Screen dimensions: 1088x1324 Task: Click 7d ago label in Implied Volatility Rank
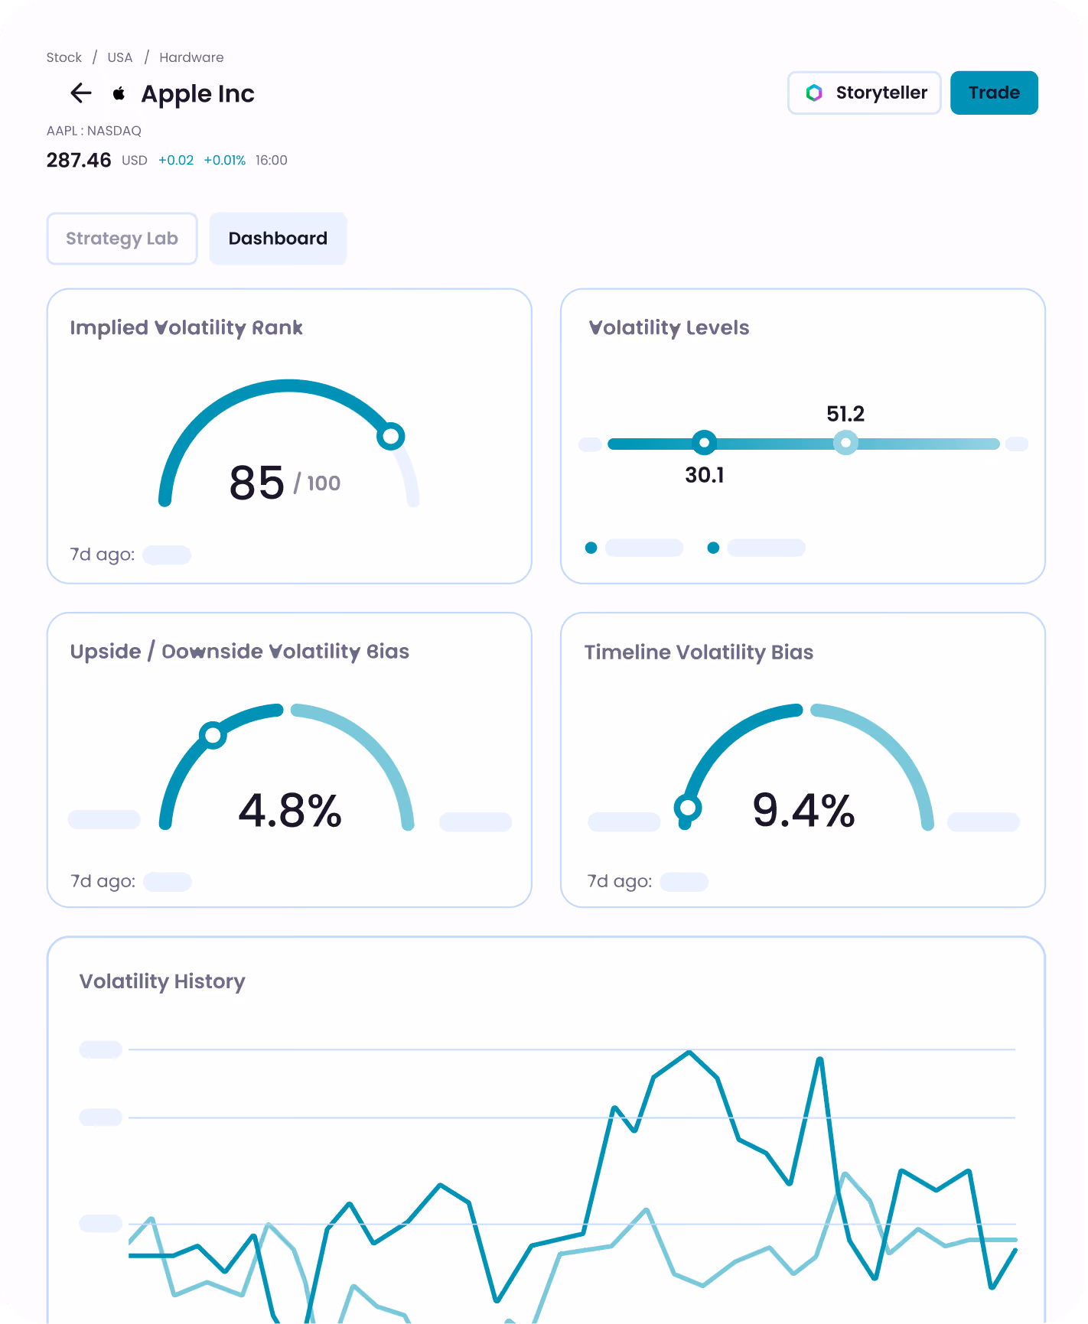click(x=103, y=555)
